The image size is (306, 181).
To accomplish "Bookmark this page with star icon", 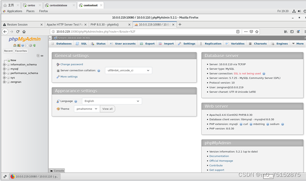I will pos(257,32).
